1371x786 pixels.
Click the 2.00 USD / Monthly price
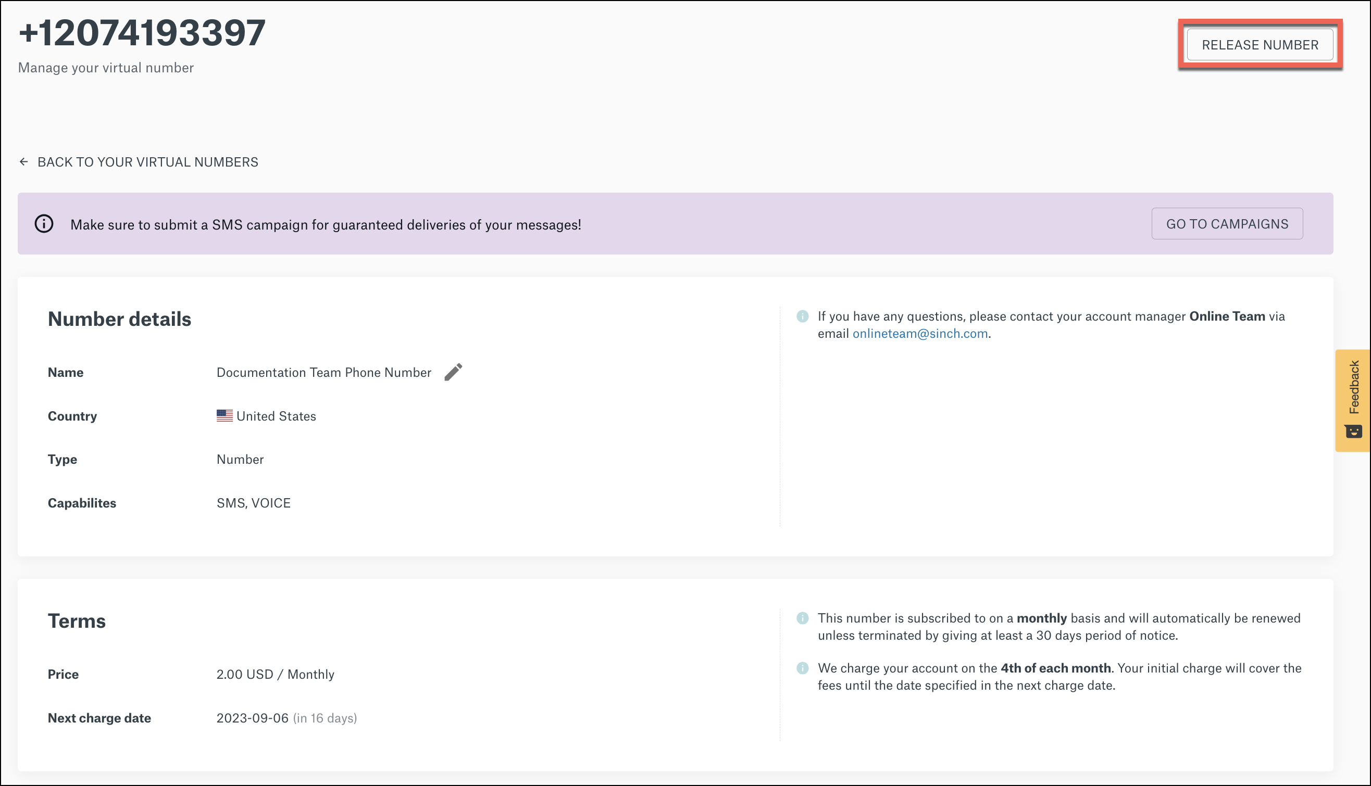click(x=275, y=674)
